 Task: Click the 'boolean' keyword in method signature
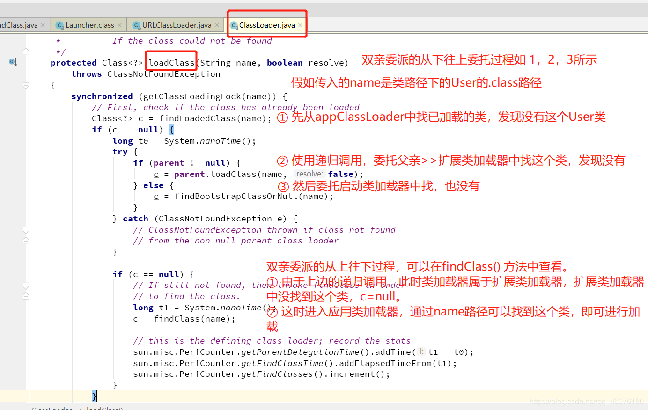click(285, 63)
